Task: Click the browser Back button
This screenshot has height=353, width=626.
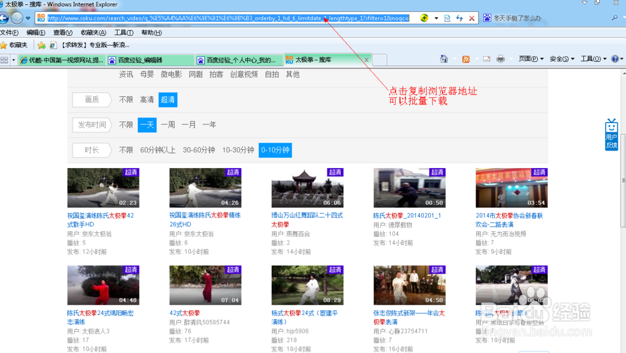Action: click(x=4, y=18)
